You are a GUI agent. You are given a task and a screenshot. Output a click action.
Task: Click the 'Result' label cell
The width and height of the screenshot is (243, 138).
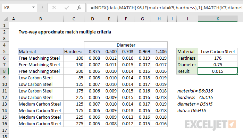(x=187, y=71)
